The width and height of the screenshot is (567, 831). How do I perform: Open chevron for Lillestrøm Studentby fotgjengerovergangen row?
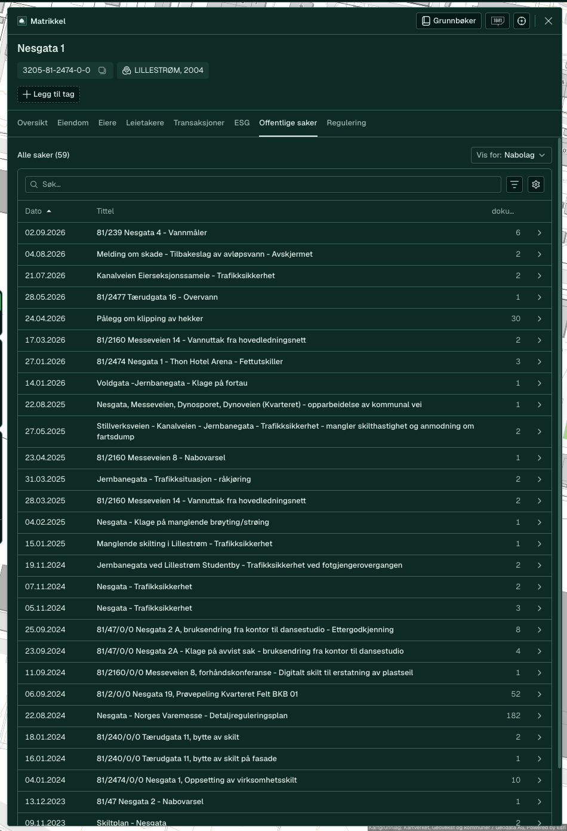[x=539, y=565]
